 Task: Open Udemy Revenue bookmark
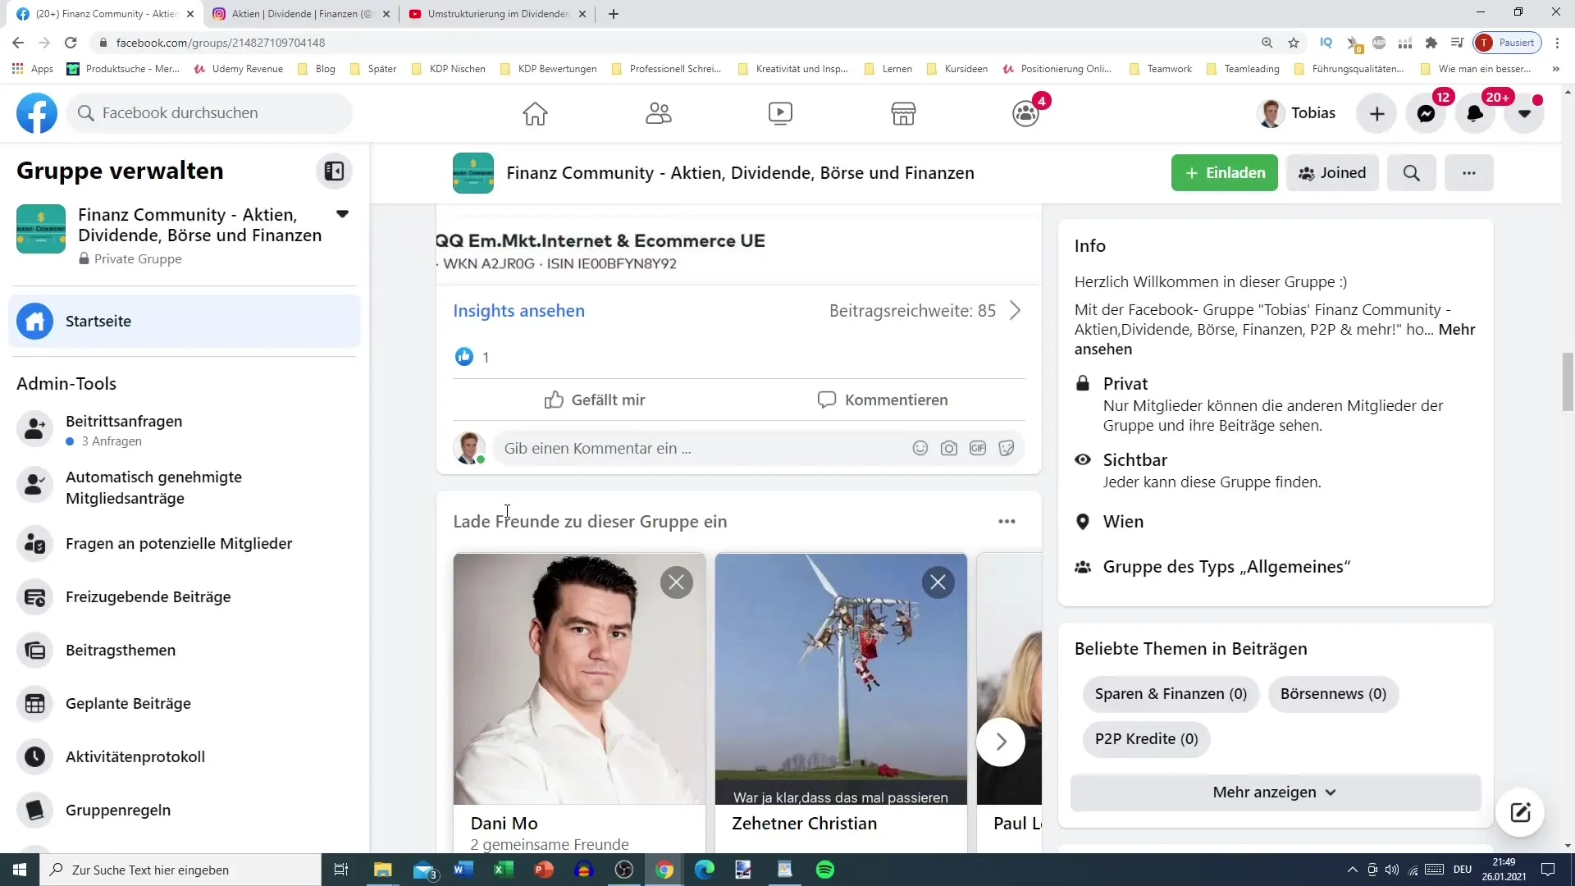coord(238,69)
